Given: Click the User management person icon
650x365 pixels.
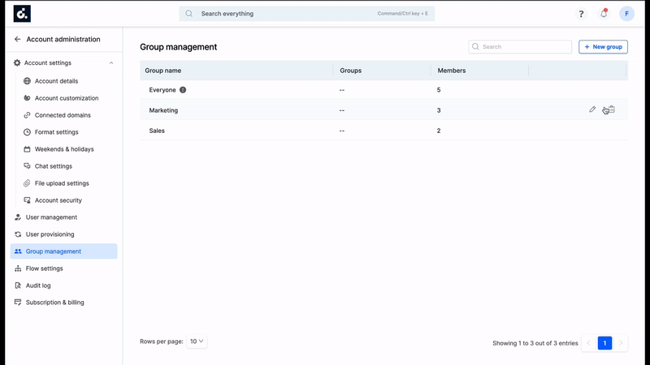Looking at the screenshot, I should tap(18, 217).
